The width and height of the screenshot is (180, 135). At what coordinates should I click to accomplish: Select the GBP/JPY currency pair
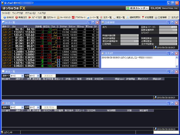7,35
